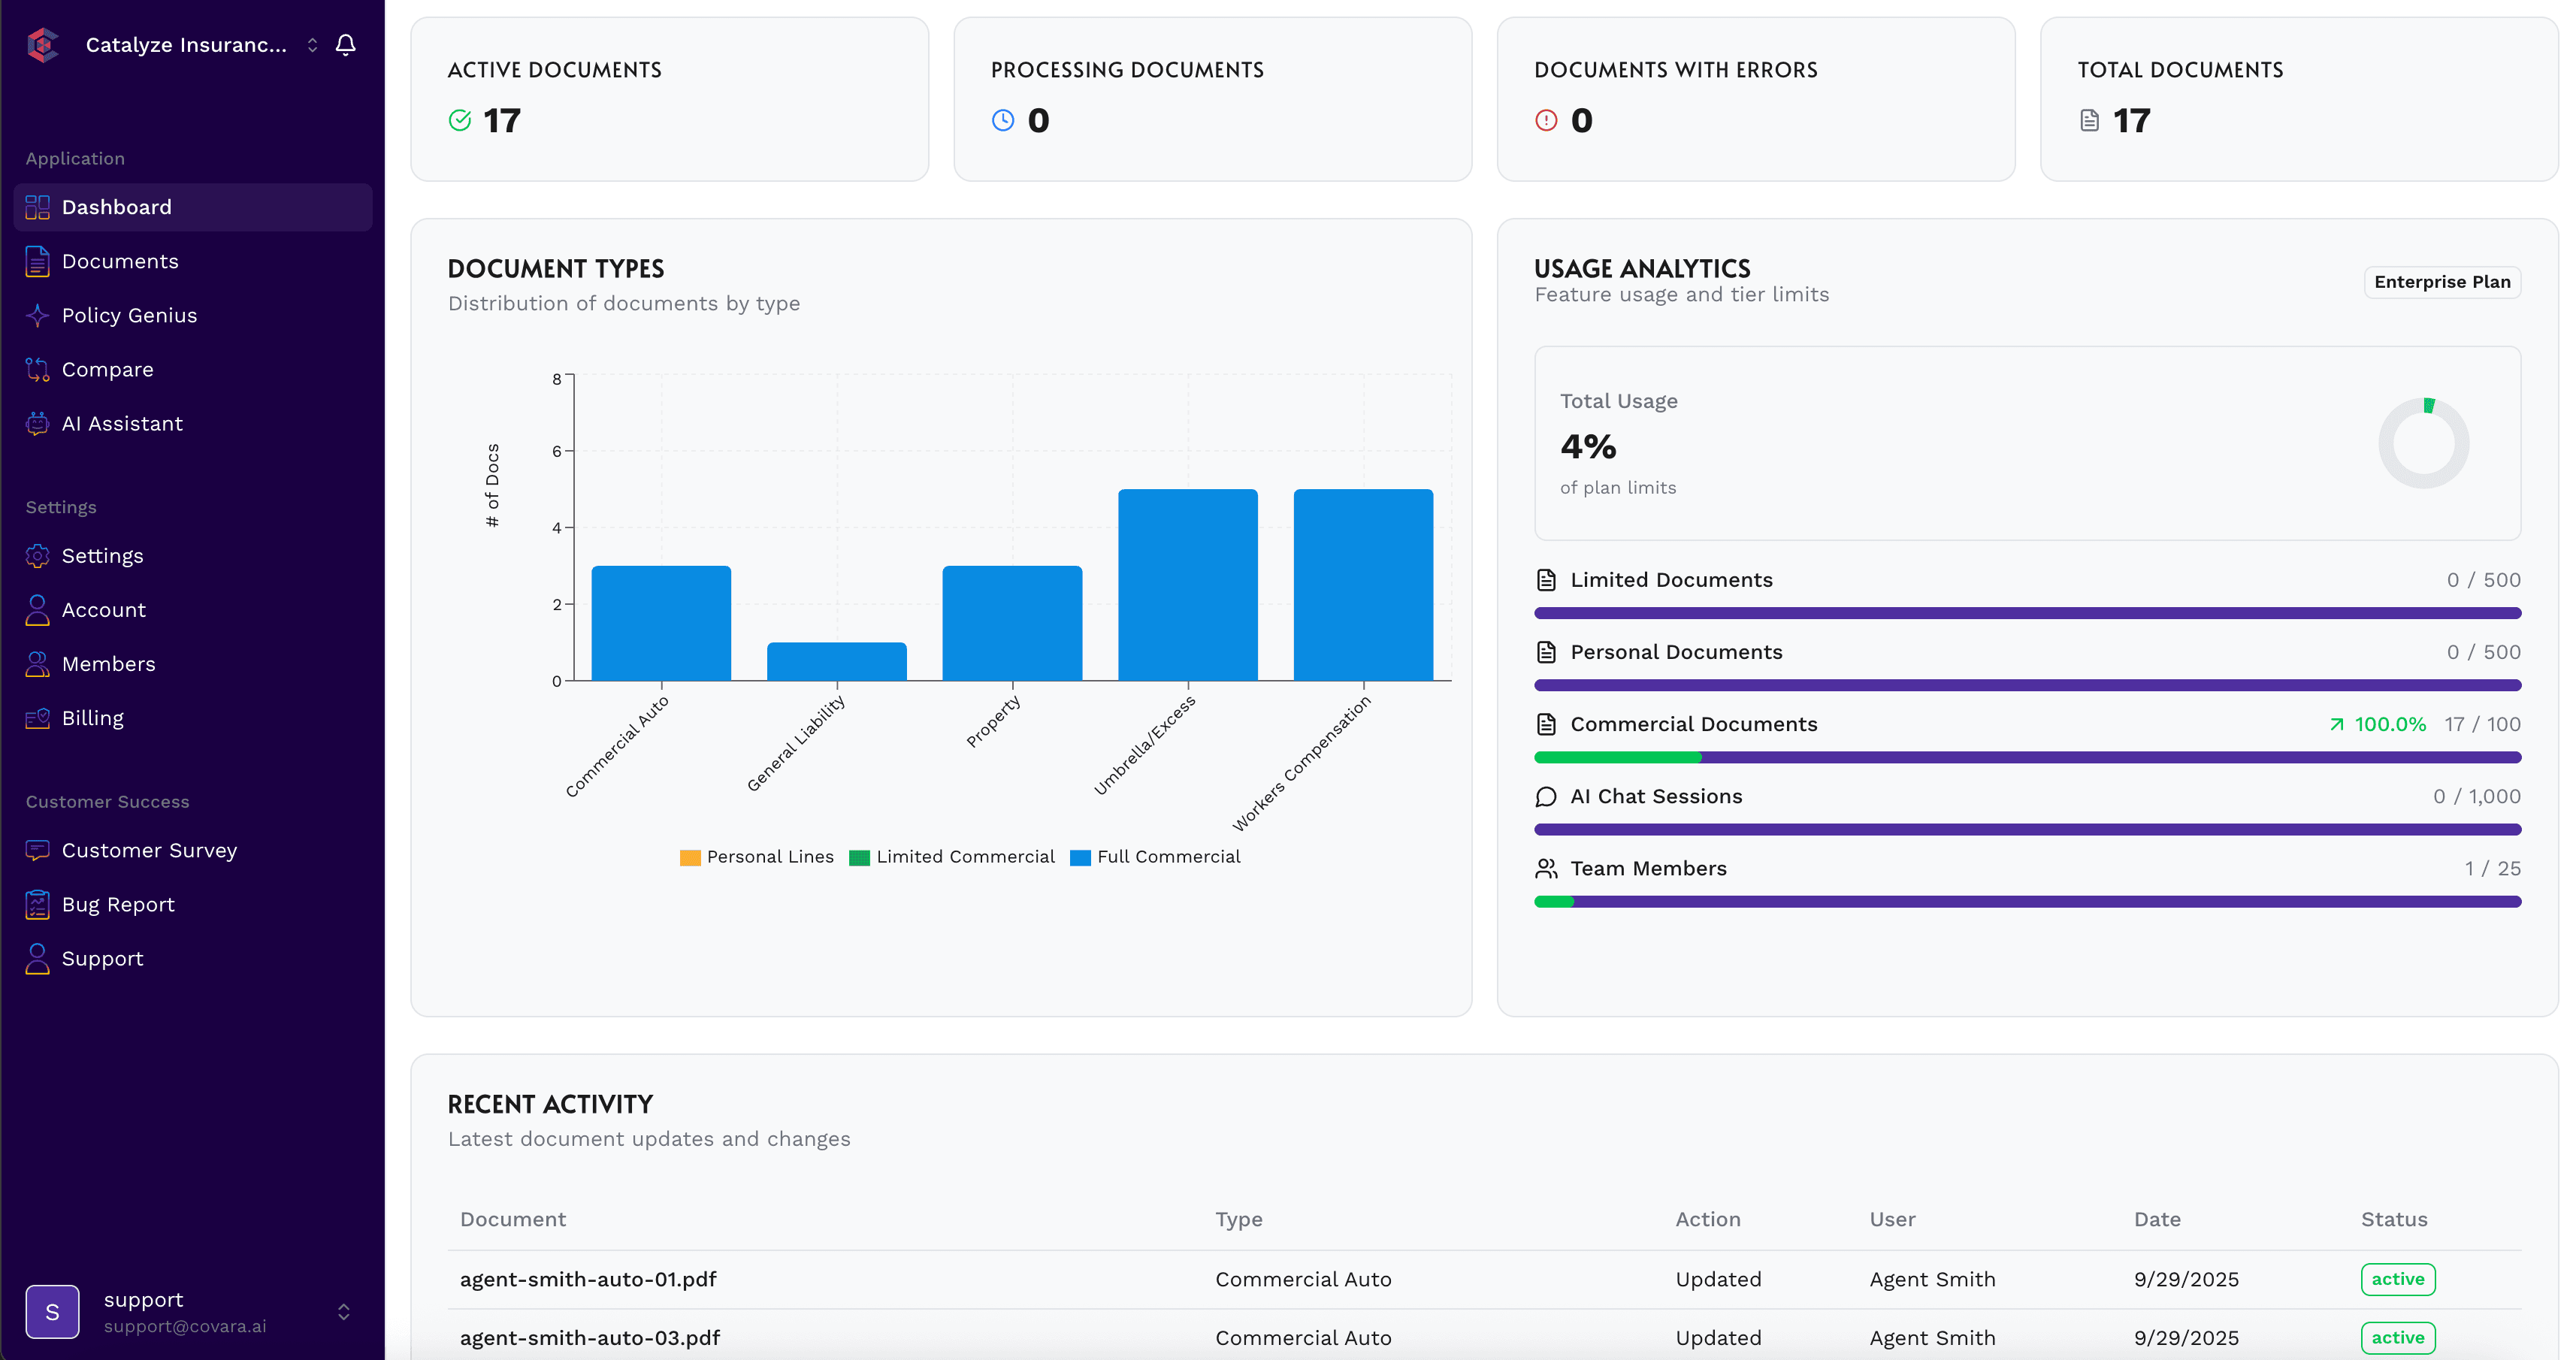This screenshot has width=2576, height=1360.
Task: Open agent-smith-auto-01.pdf document row
Action: 588,1279
